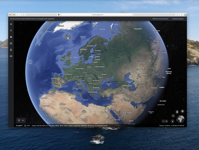Screen dimensions: 199x150
Task: Click the 'Saudi-Arabien' map label
Action: coord(127,113)
